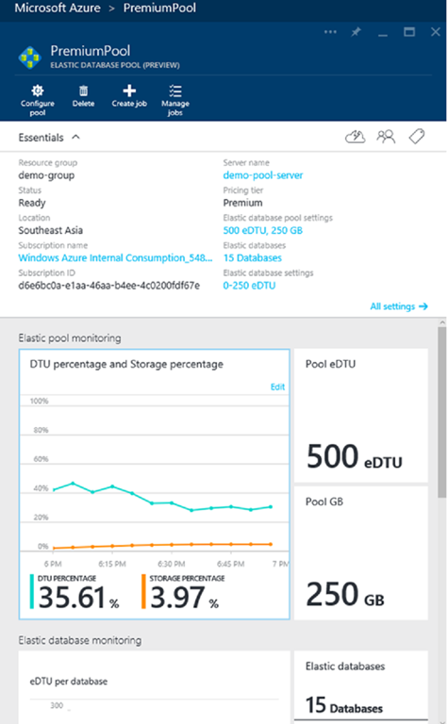Open Configure pool gear icon
Image resolution: width=448 pixels, height=724 pixels.
pyautogui.click(x=38, y=90)
